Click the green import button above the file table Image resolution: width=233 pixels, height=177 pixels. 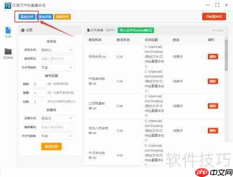(x=136, y=30)
